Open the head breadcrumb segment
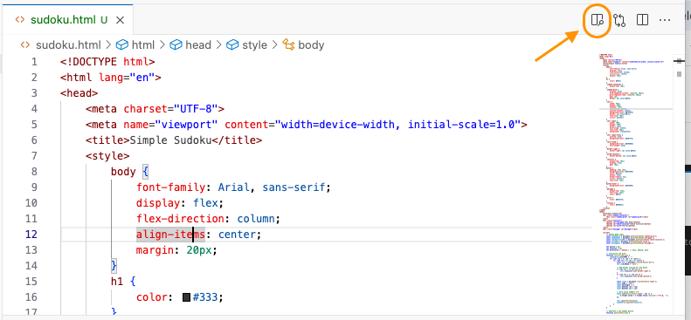The image size is (691, 320). (x=198, y=44)
